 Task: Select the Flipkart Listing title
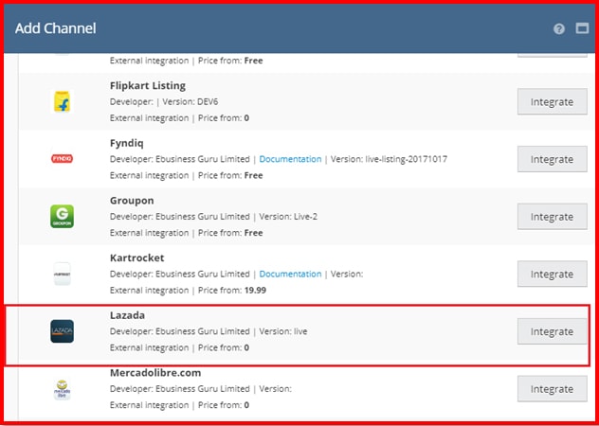coord(148,86)
